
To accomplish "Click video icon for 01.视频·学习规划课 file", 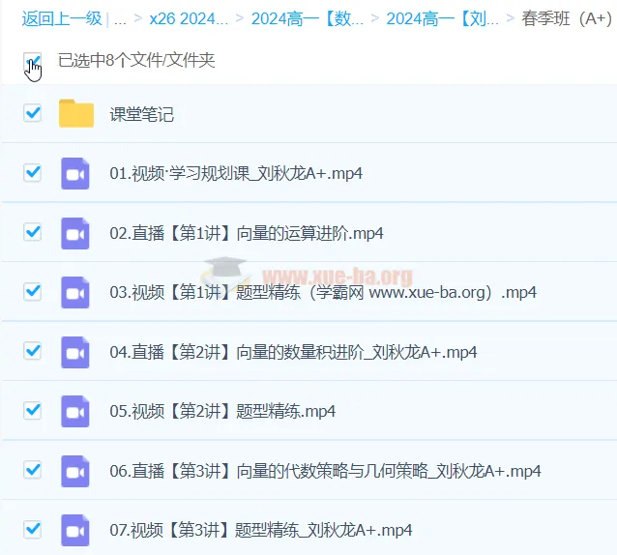I will coord(75,173).
